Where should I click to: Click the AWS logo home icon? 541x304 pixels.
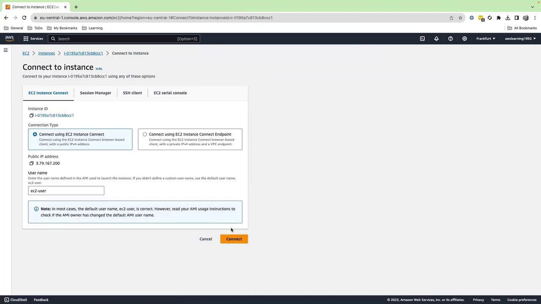click(x=9, y=38)
